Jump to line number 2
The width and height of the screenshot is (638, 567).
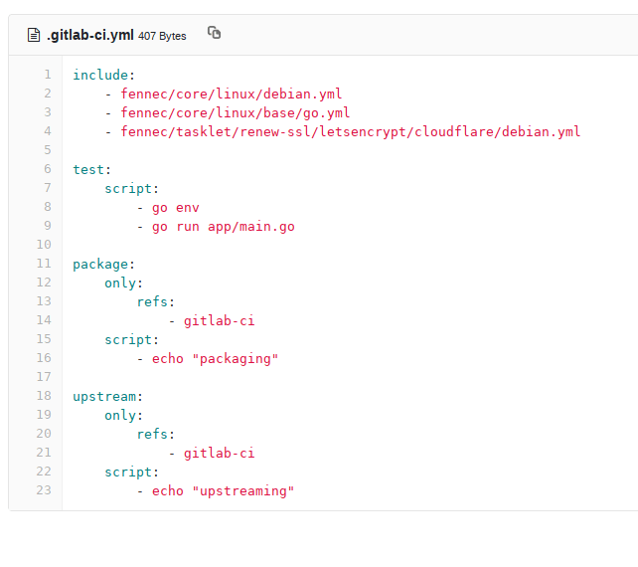pos(48,94)
